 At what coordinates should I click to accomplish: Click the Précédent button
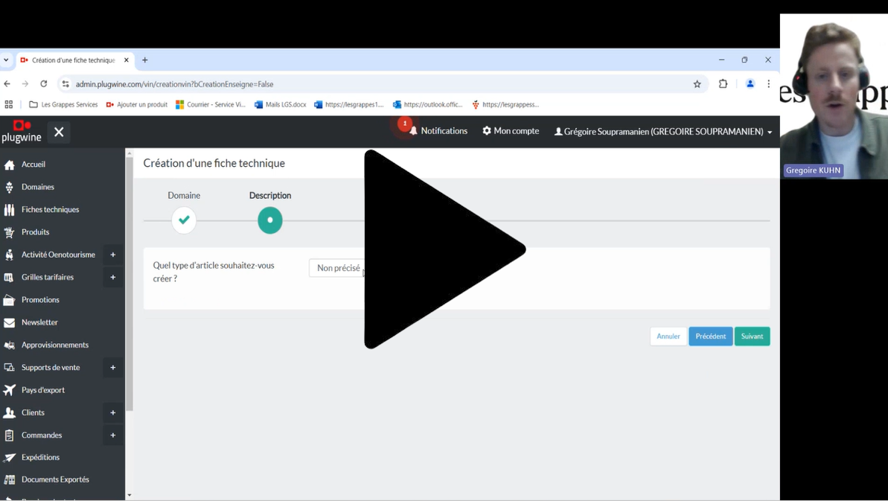710,336
